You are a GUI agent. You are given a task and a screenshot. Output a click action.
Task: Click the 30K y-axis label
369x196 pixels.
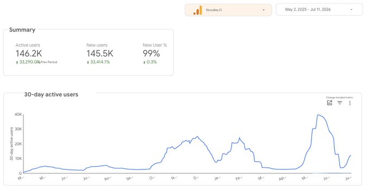18,129
